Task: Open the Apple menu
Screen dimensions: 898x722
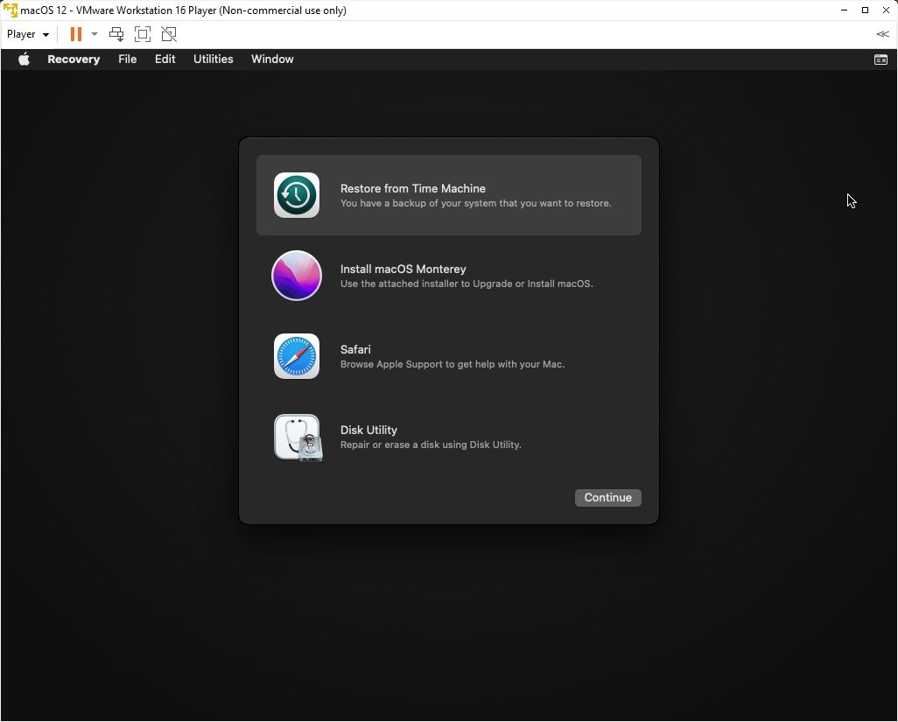Action: (x=24, y=59)
